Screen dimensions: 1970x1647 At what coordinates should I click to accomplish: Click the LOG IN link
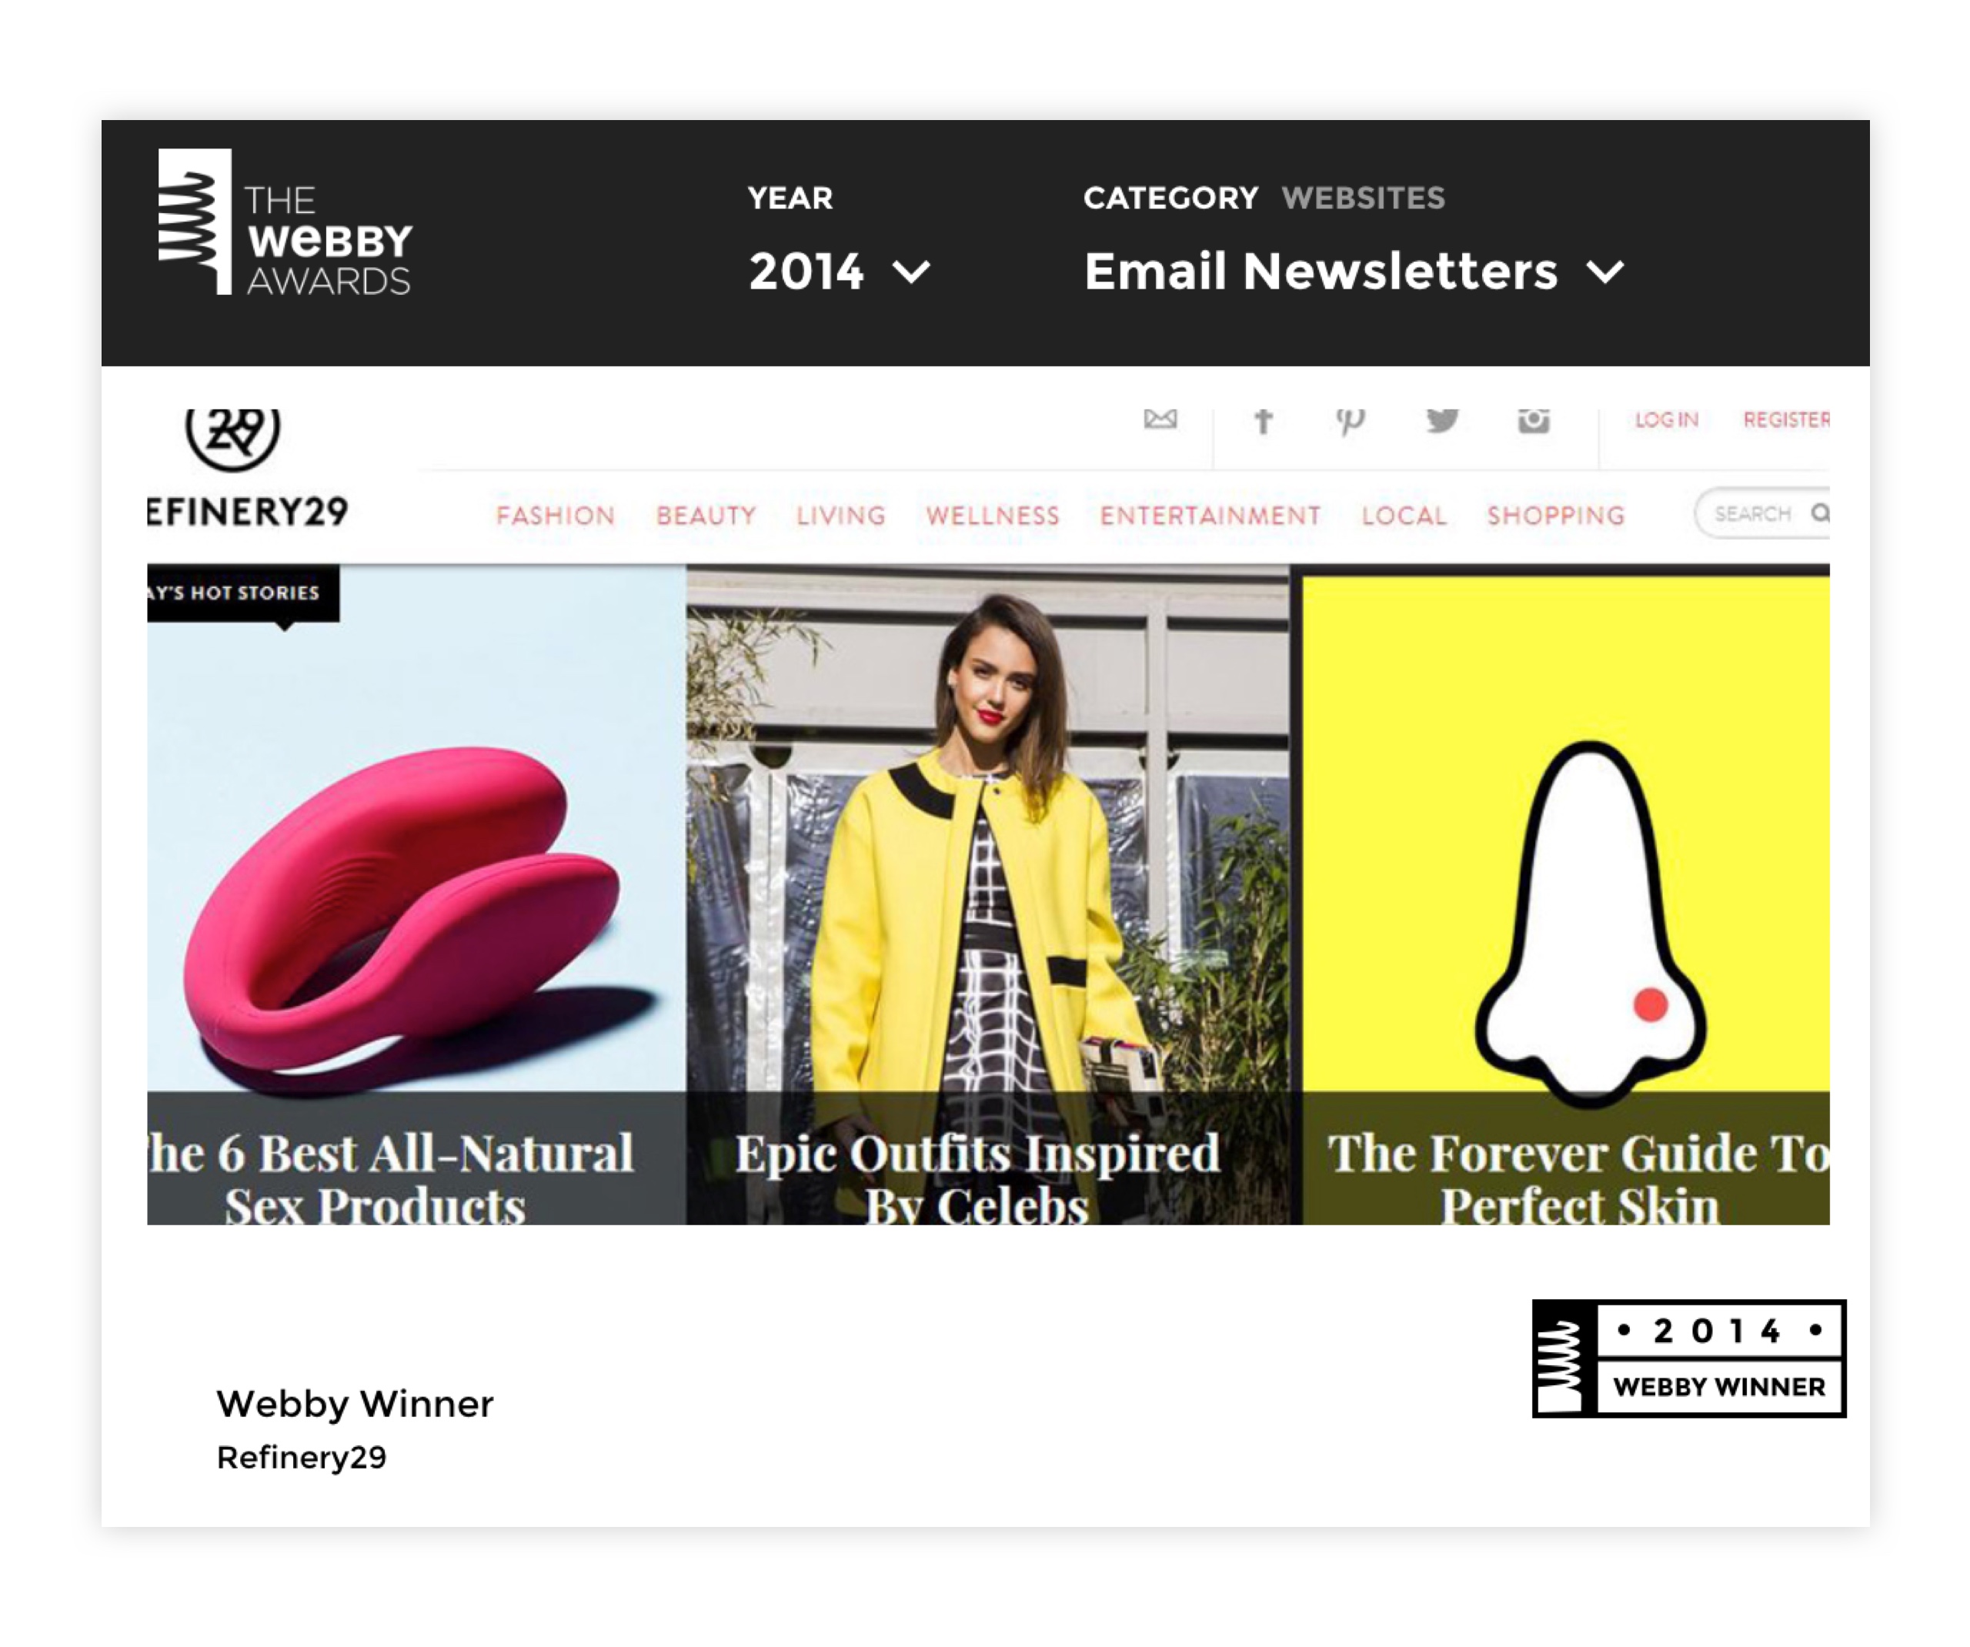(x=1666, y=419)
